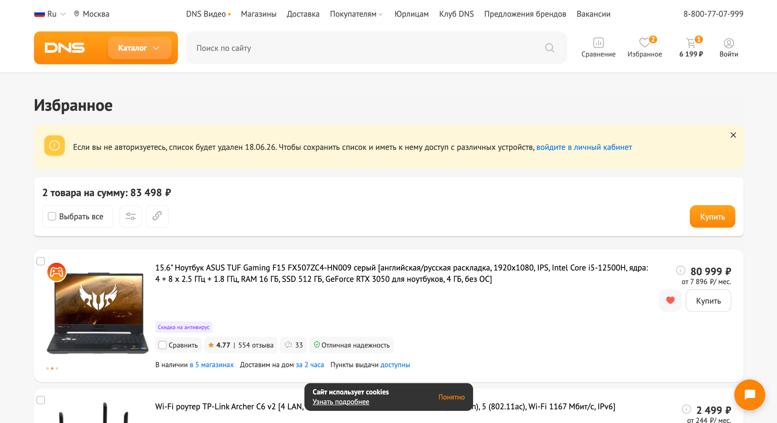Accept cookies with Понятно

pos(451,397)
